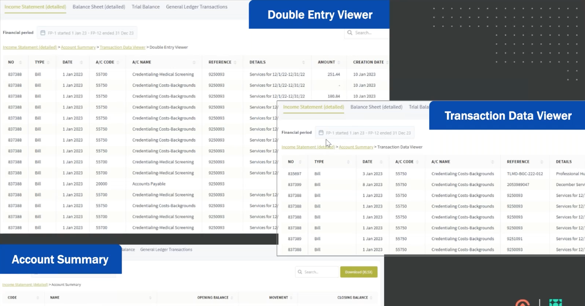This screenshot has width=585, height=306.
Task: Sort Account Summary by CLOSING BALANCE sort icon
Action: tap(371, 298)
